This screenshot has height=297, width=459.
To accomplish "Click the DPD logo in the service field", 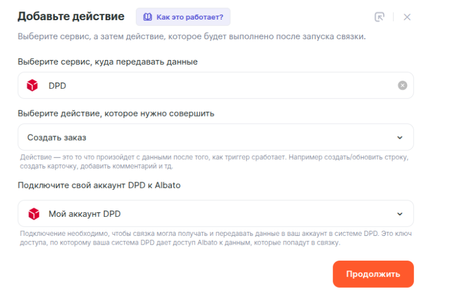I will click(33, 85).
